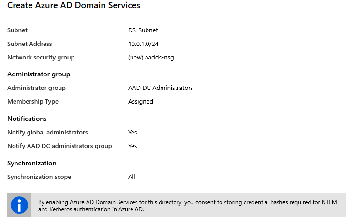Click the Subnet Address label
The image size is (353, 223).
pyautogui.click(x=29, y=44)
